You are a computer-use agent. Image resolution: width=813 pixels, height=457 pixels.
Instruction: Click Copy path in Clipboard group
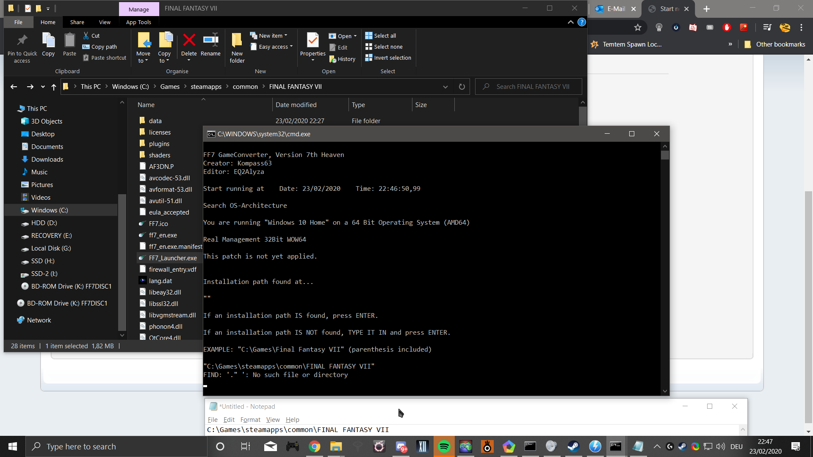pyautogui.click(x=100, y=47)
